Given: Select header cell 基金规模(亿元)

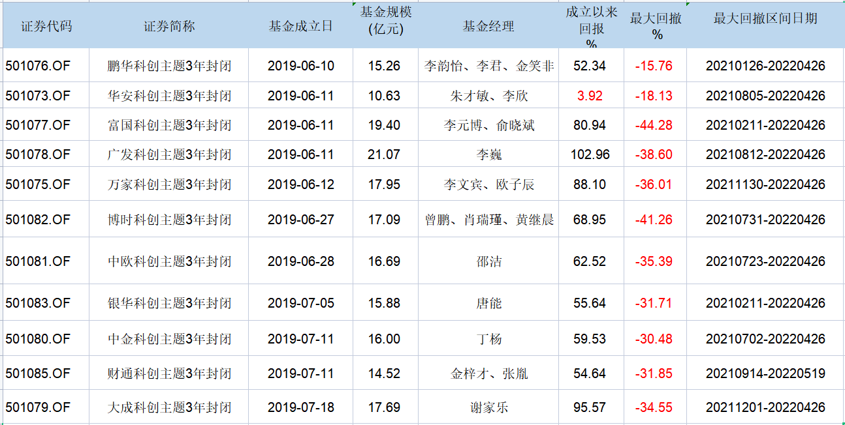Looking at the screenshot, I should point(385,26).
